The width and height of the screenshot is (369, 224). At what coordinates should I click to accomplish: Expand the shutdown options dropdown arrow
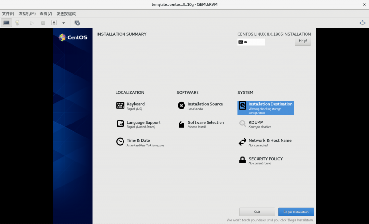pos(63,23)
